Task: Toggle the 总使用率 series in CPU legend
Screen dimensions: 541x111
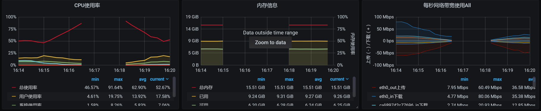Action: [28, 88]
